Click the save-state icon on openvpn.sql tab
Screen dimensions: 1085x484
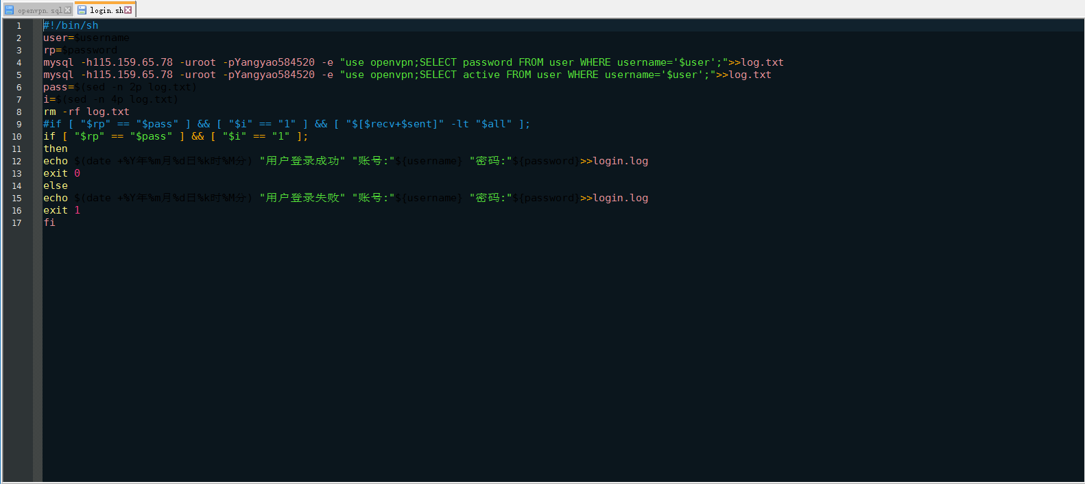(x=10, y=10)
